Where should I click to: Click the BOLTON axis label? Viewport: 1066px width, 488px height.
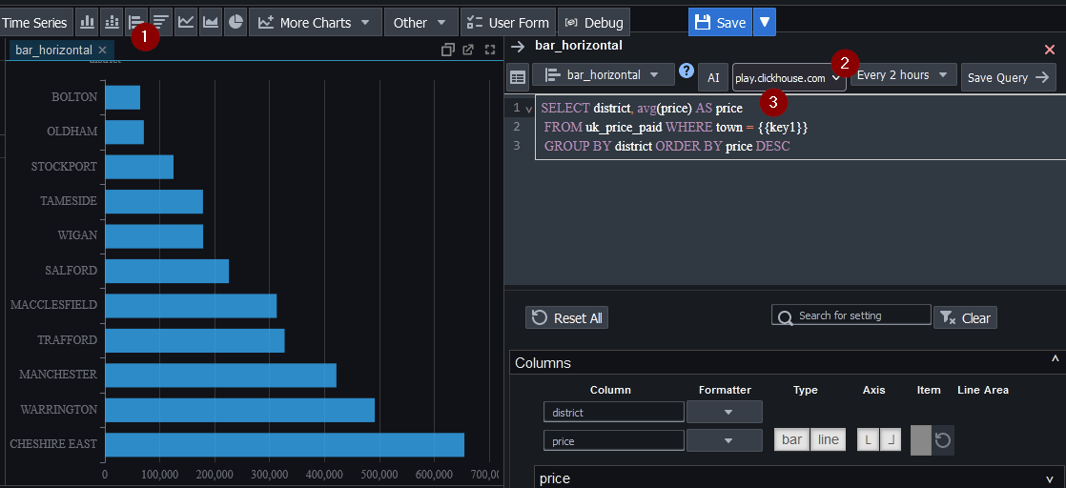(74, 97)
